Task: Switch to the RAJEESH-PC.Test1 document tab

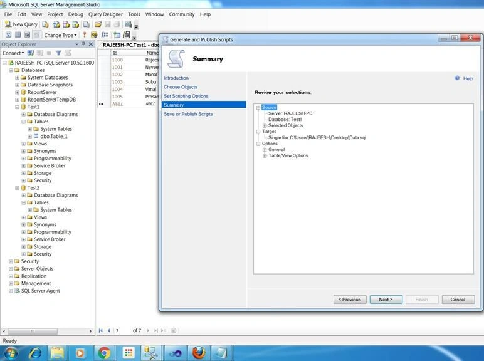Action: (x=130, y=45)
